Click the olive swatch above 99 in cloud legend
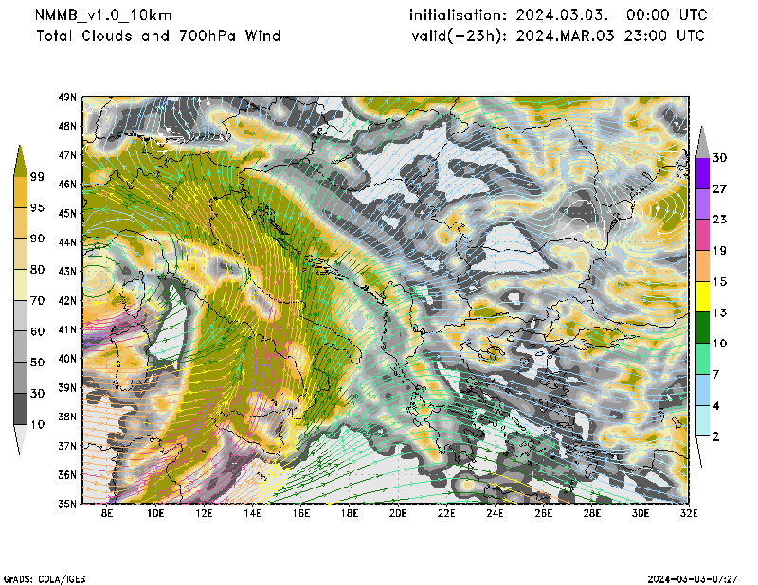 [20, 161]
